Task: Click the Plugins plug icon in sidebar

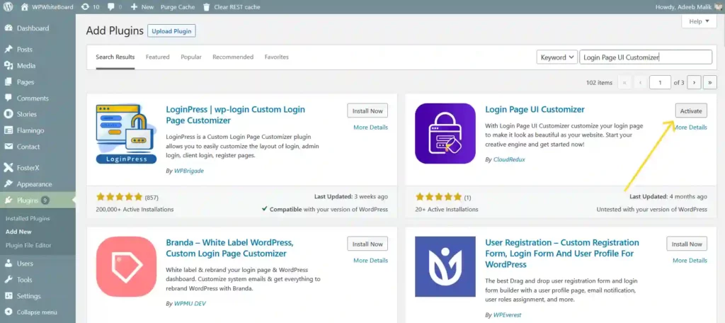Action: pos(8,200)
